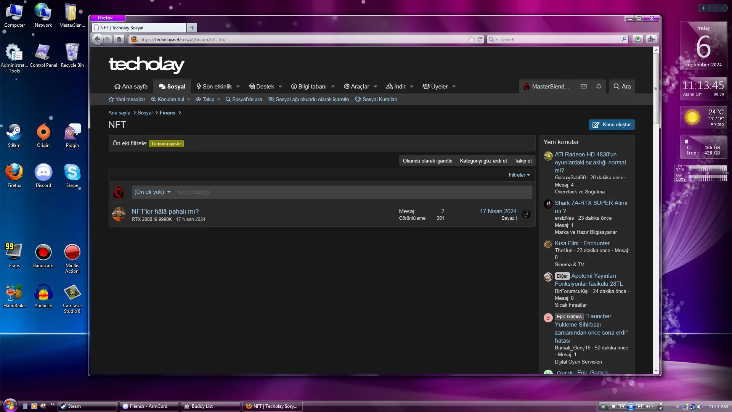Click the Tümünü göster prefix filter
This screenshot has height=412, width=732.
166,144
